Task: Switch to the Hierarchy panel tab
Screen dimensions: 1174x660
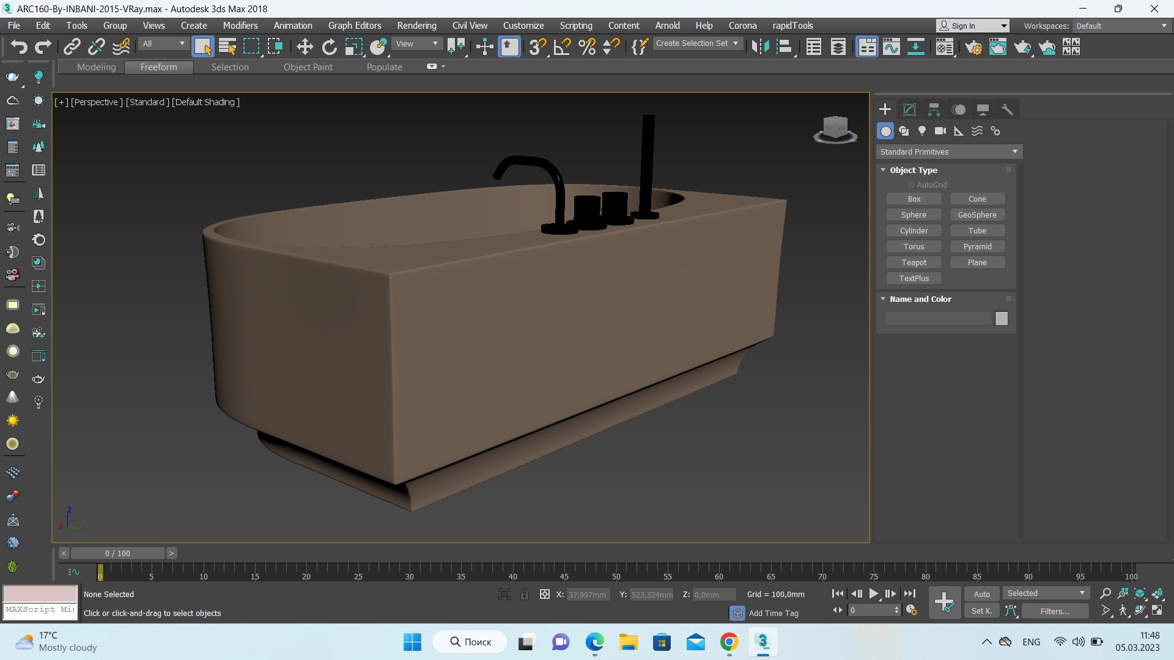Action: point(934,109)
